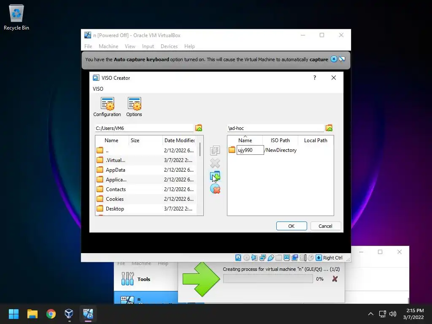Open Help menu of VM window

pos(189,46)
